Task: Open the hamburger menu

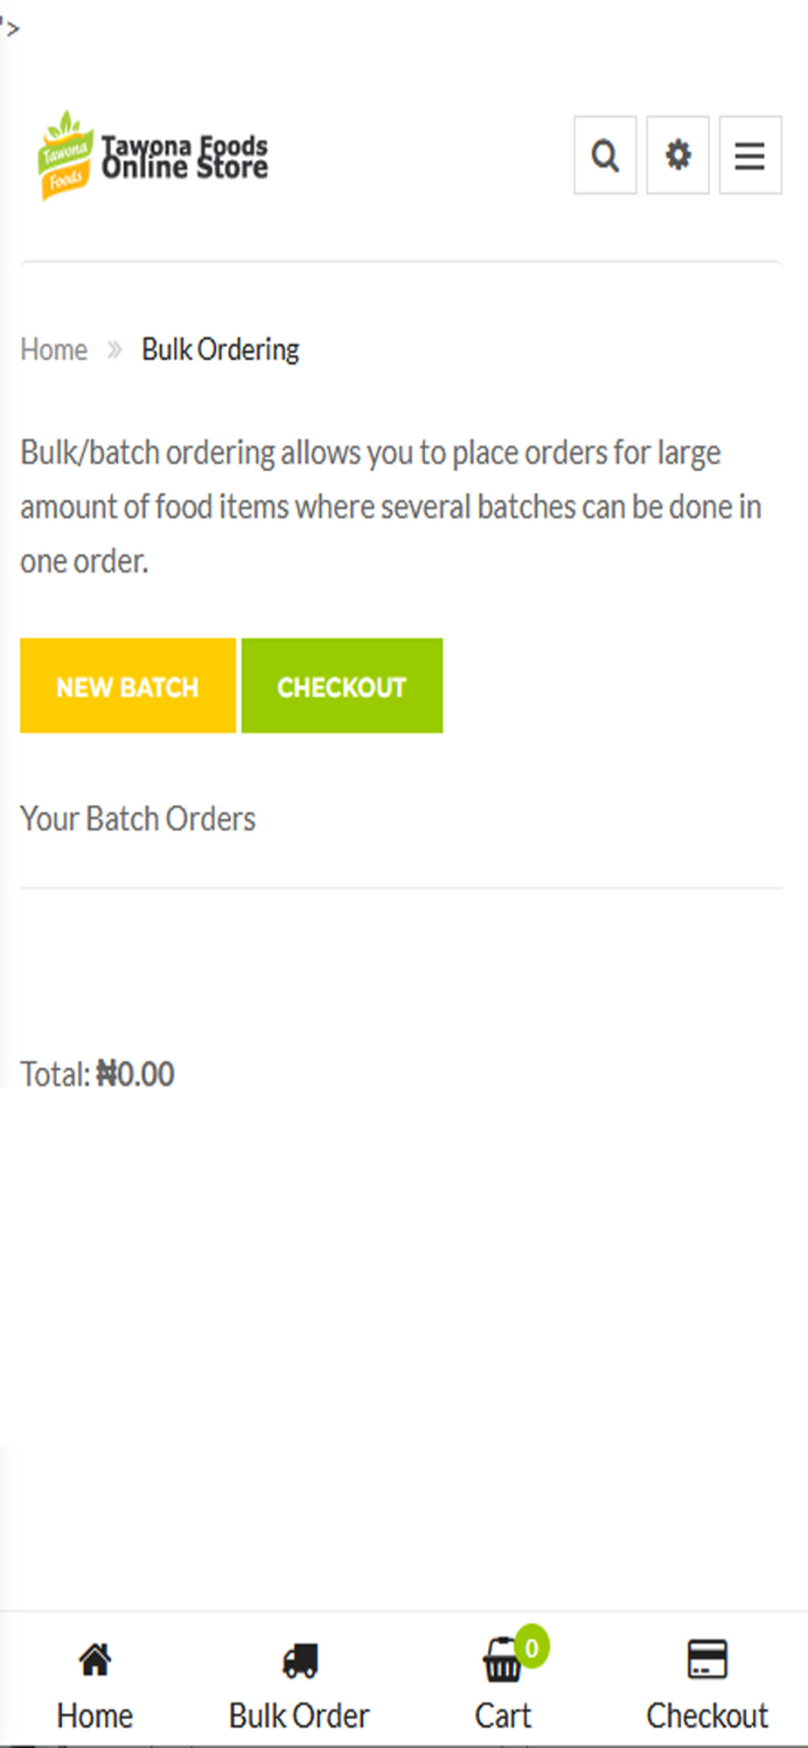Action: (x=749, y=156)
